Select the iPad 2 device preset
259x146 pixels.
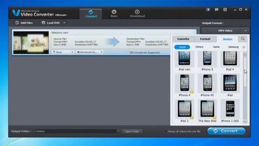[x=185, y=111]
